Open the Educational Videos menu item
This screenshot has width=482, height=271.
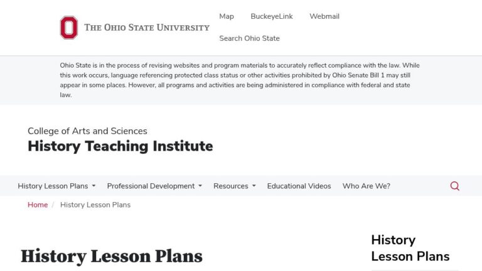tap(299, 186)
